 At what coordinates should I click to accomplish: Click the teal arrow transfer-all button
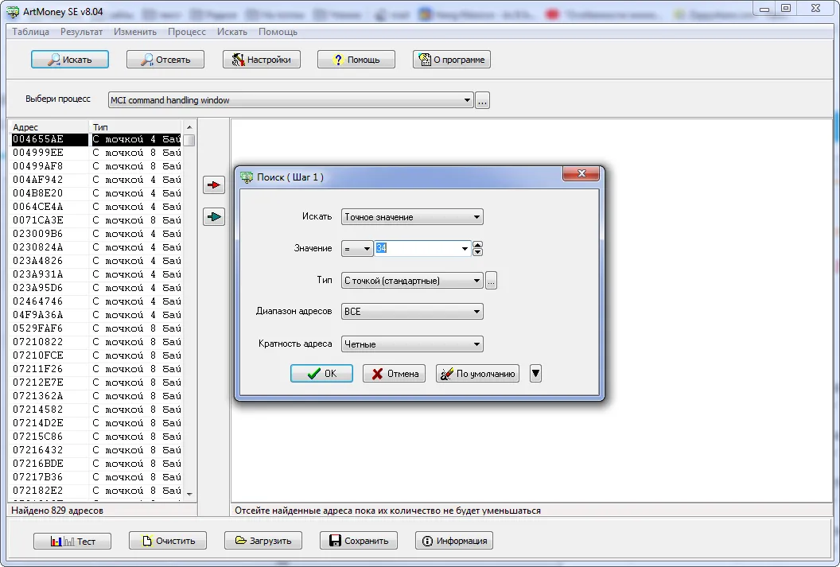tap(214, 216)
